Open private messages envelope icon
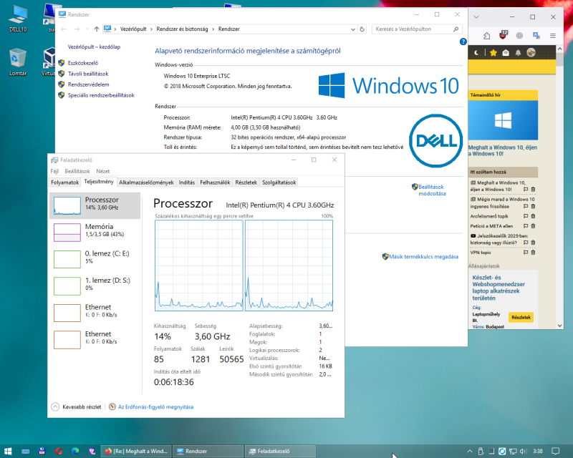 pos(506,52)
